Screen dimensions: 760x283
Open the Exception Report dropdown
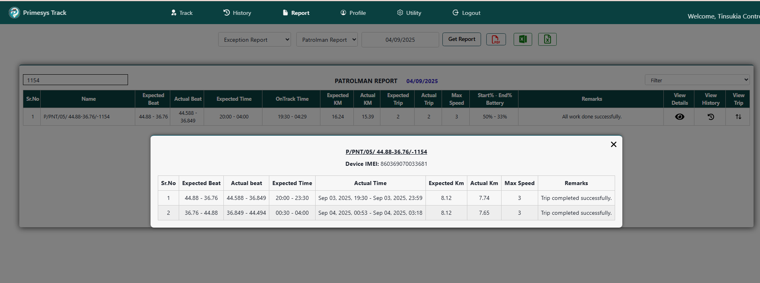[x=254, y=40]
